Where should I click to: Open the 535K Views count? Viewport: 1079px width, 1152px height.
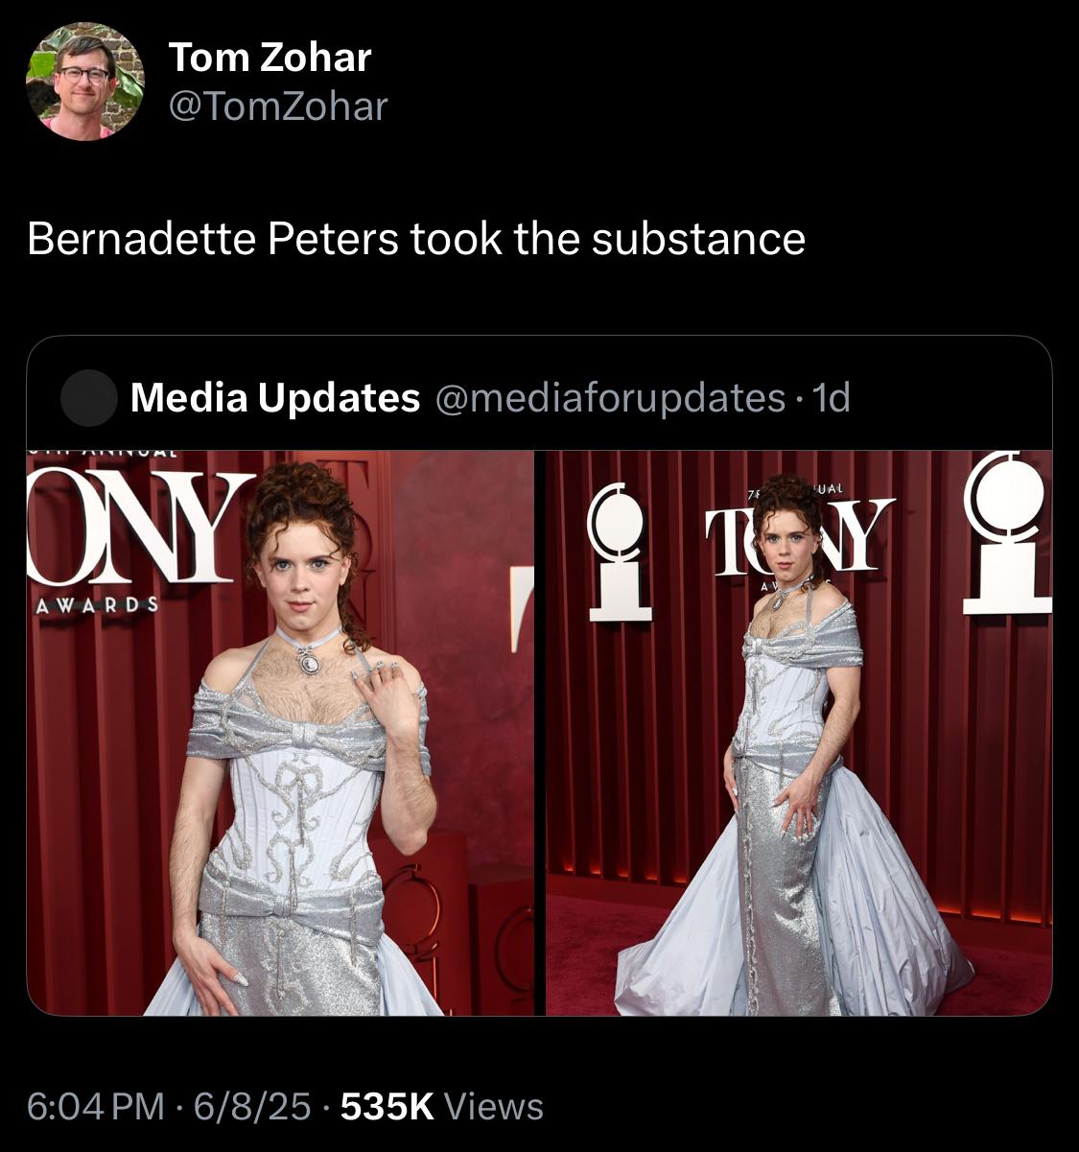click(x=441, y=1106)
